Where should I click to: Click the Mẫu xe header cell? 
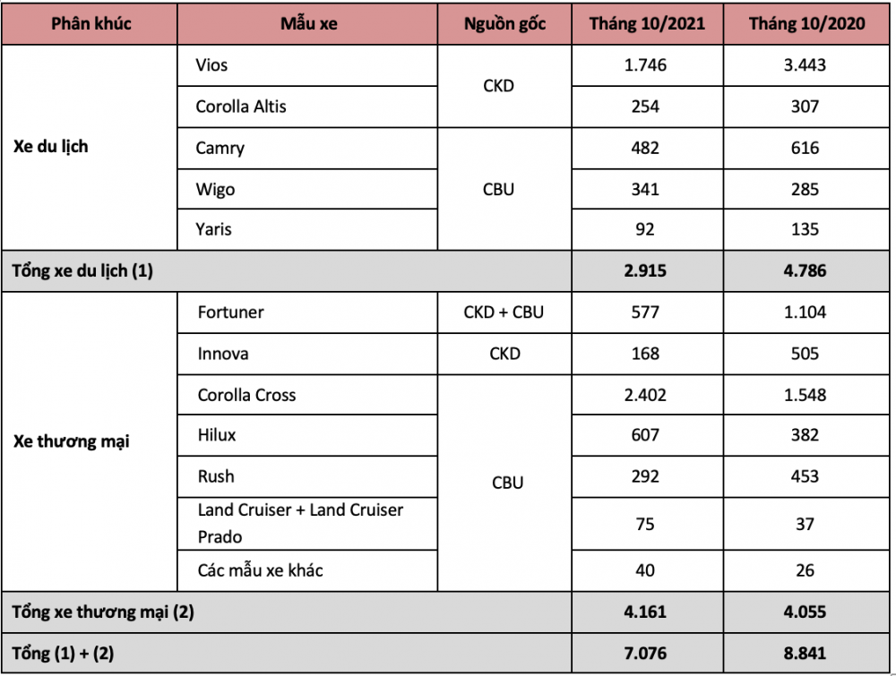pos(307,23)
